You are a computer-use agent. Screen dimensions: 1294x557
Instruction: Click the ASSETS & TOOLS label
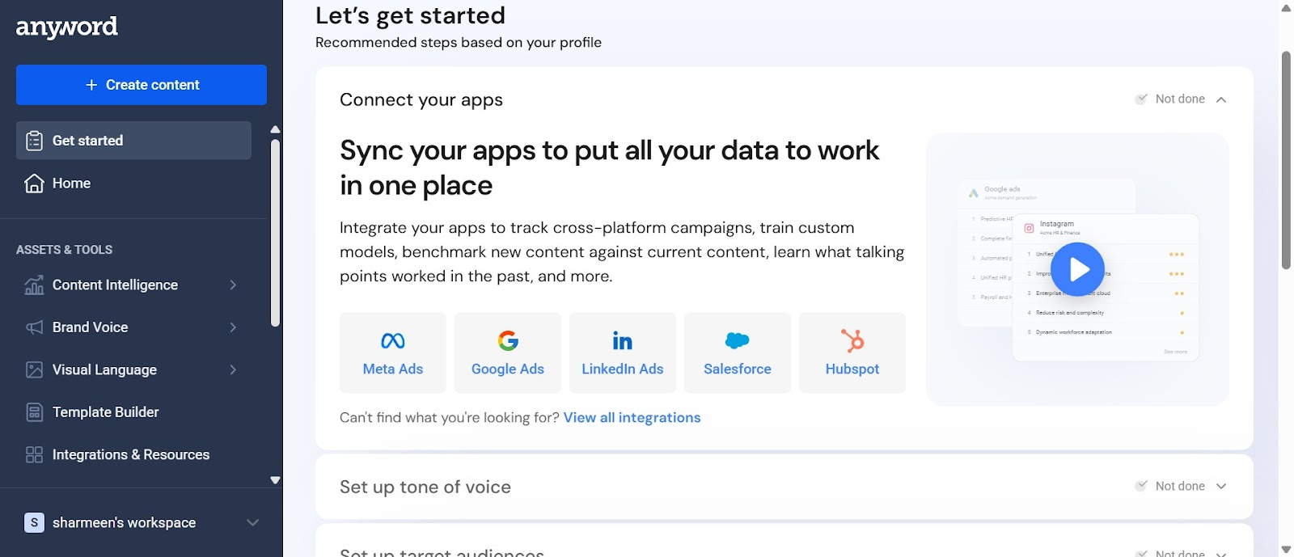point(65,250)
